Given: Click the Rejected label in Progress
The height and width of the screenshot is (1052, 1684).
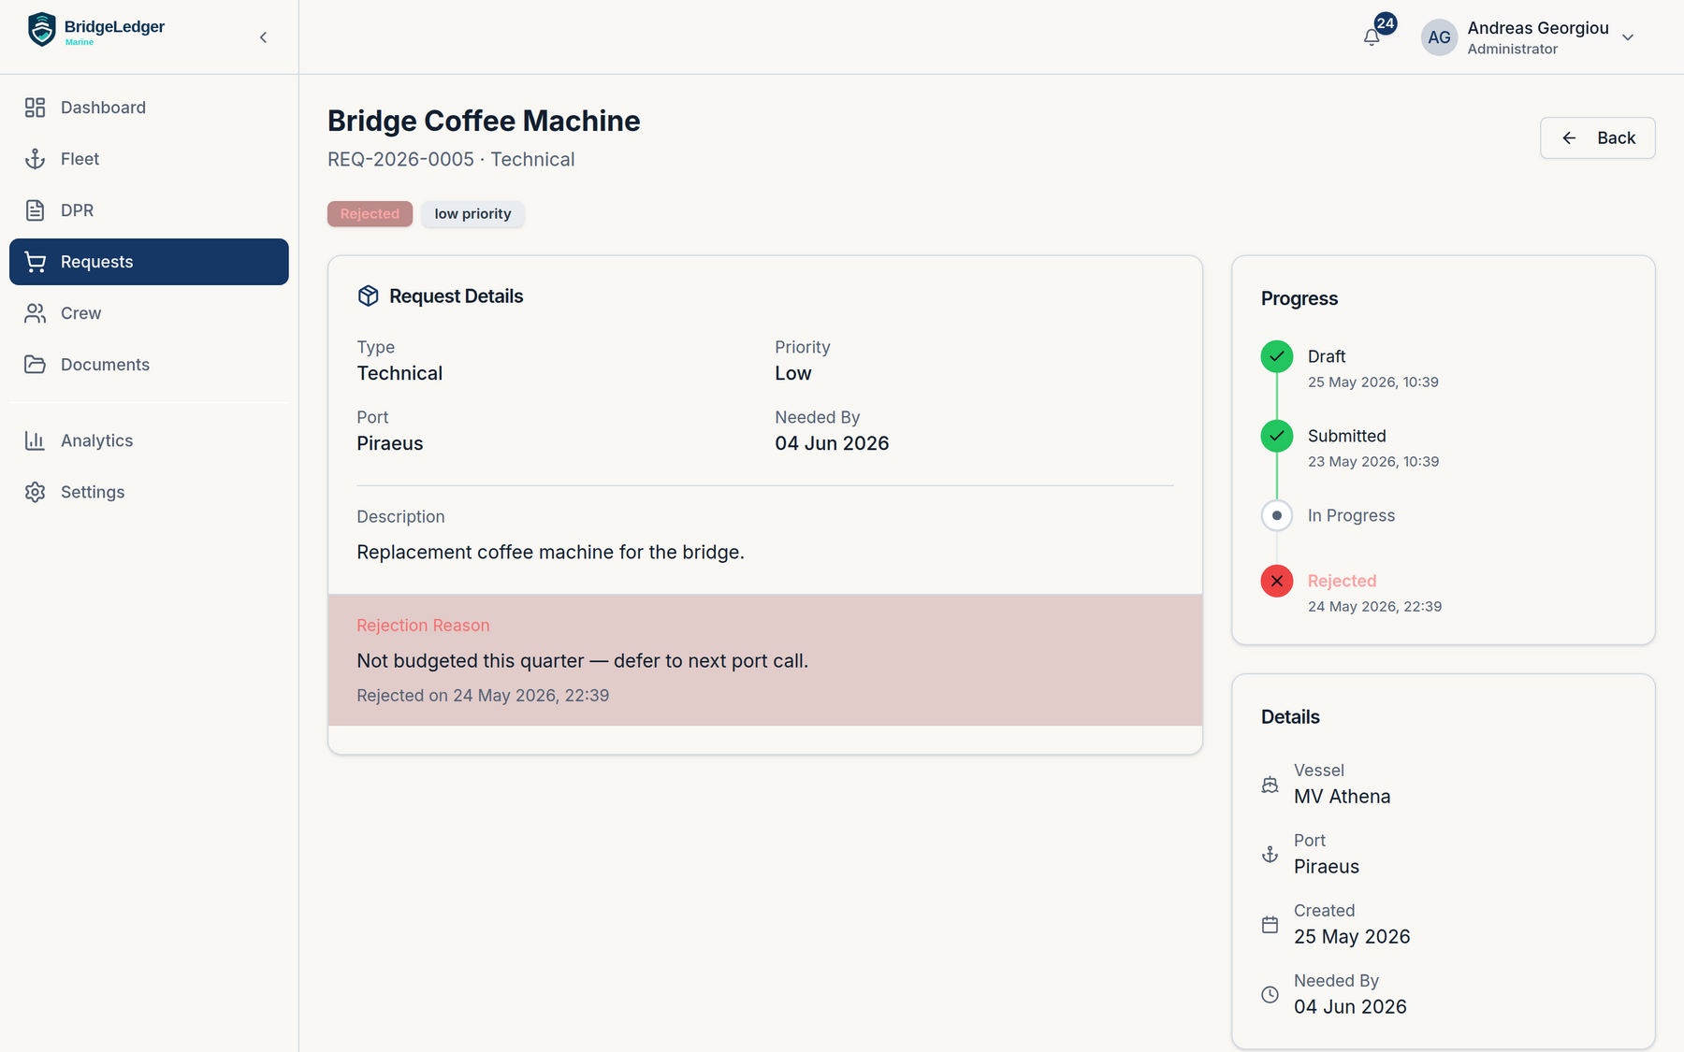Looking at the screenshot, I should pos(1342,581).
